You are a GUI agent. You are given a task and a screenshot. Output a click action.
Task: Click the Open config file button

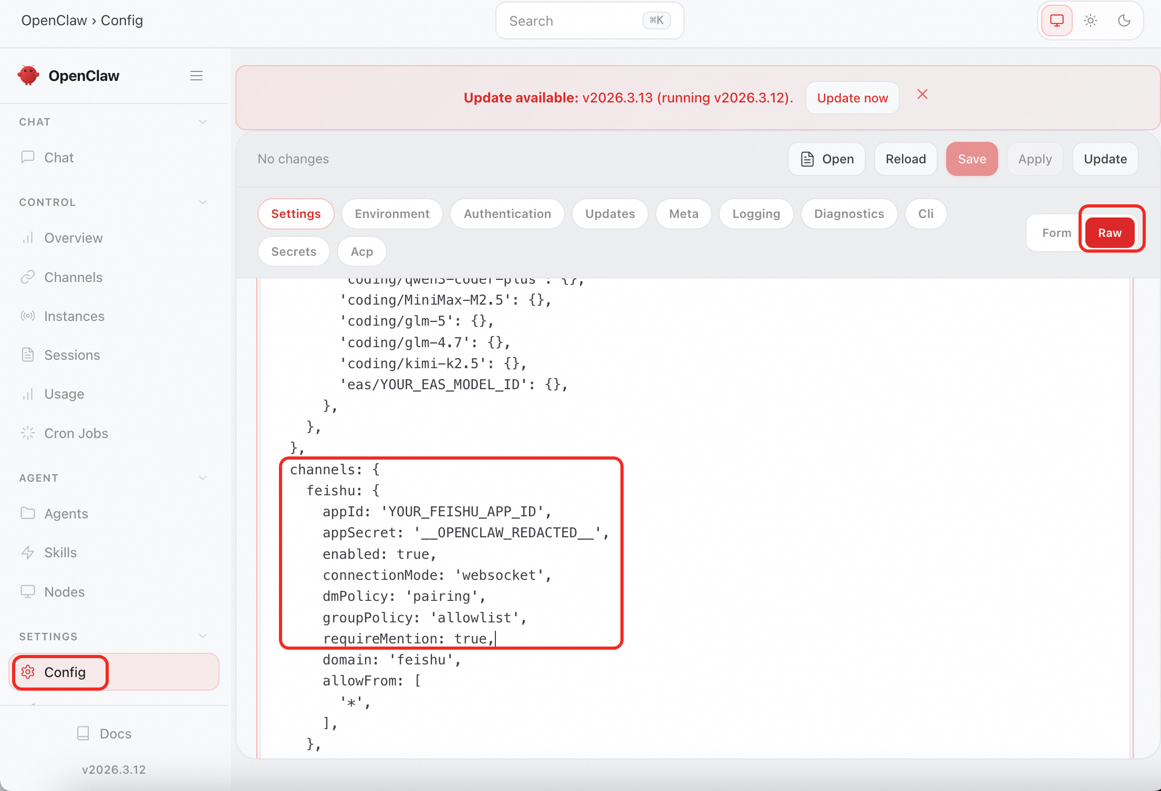pos(826,159)
